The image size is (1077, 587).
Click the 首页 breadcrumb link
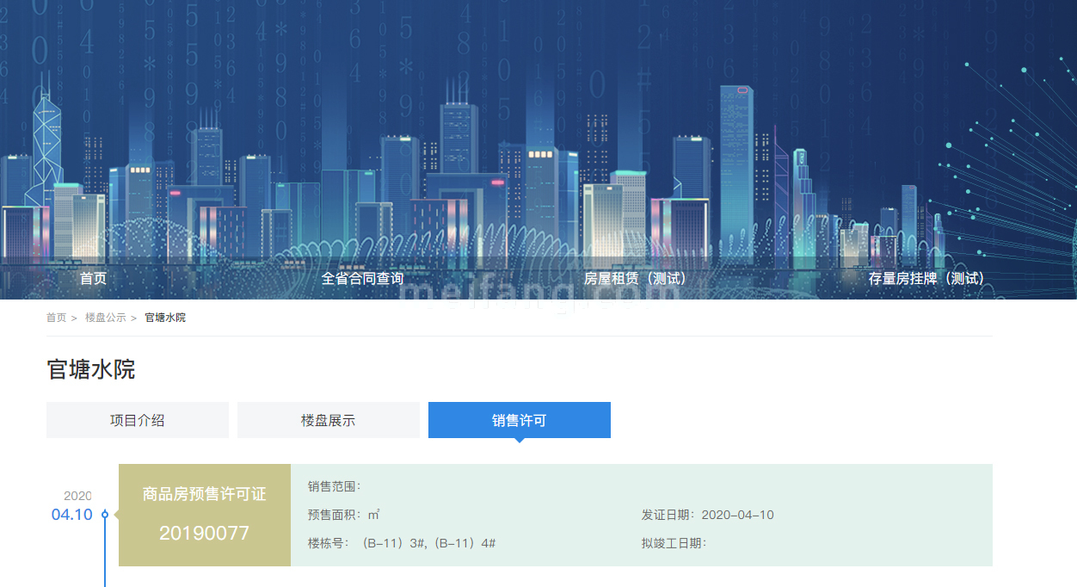click(56, 318)
